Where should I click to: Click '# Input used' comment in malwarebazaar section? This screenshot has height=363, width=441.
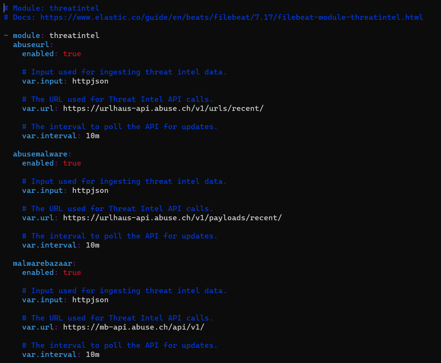[124, 291]
